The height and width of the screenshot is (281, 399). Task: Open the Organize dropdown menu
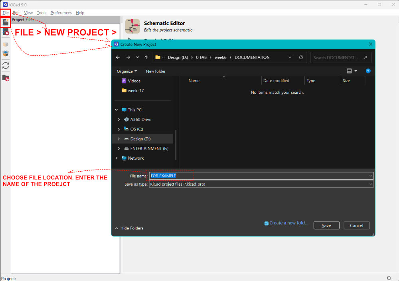127,71
